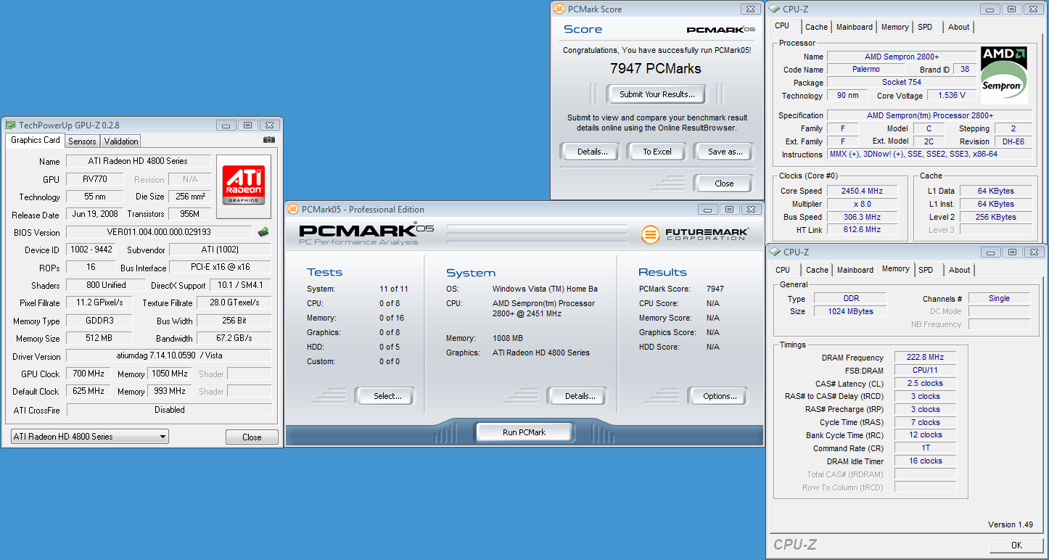Click OK in the CPU-Z Memory window
The width and height of the screenshot is (1049, 560).
[x=1016, y=545]
